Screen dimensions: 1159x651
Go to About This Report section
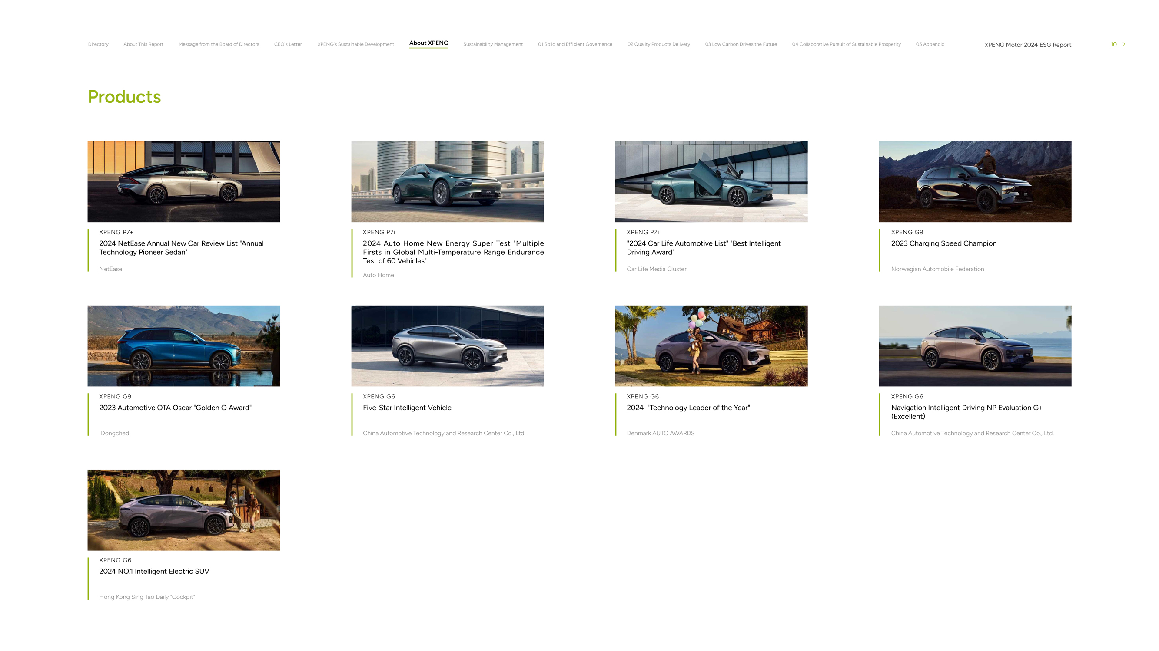pyautogui.click(x=143, y=44)
